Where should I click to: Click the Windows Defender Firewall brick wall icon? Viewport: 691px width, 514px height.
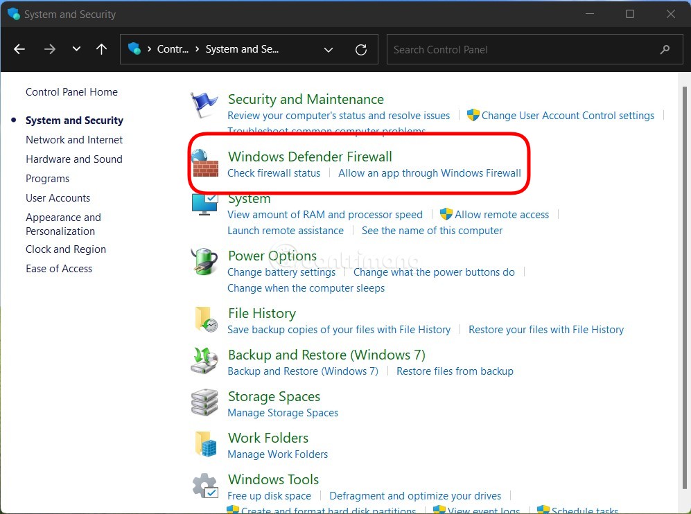(204, 163)
